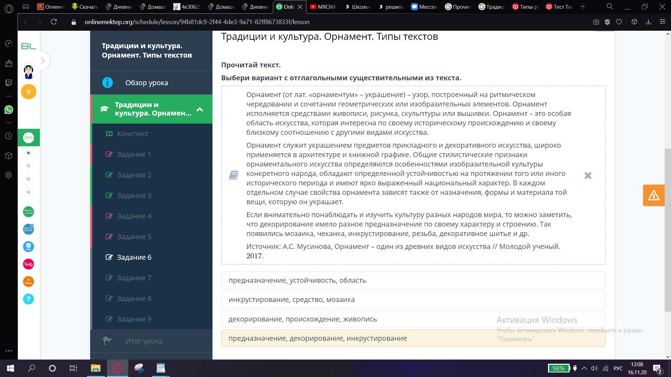The width and height of the screenshot is (671, 377).
Task: Click the orange warning report icon
Action: 653,195
